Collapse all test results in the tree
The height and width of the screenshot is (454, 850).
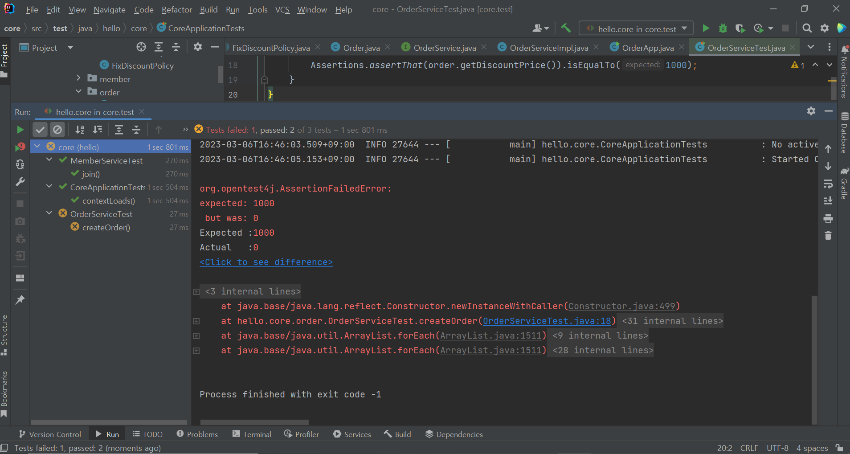136,130
